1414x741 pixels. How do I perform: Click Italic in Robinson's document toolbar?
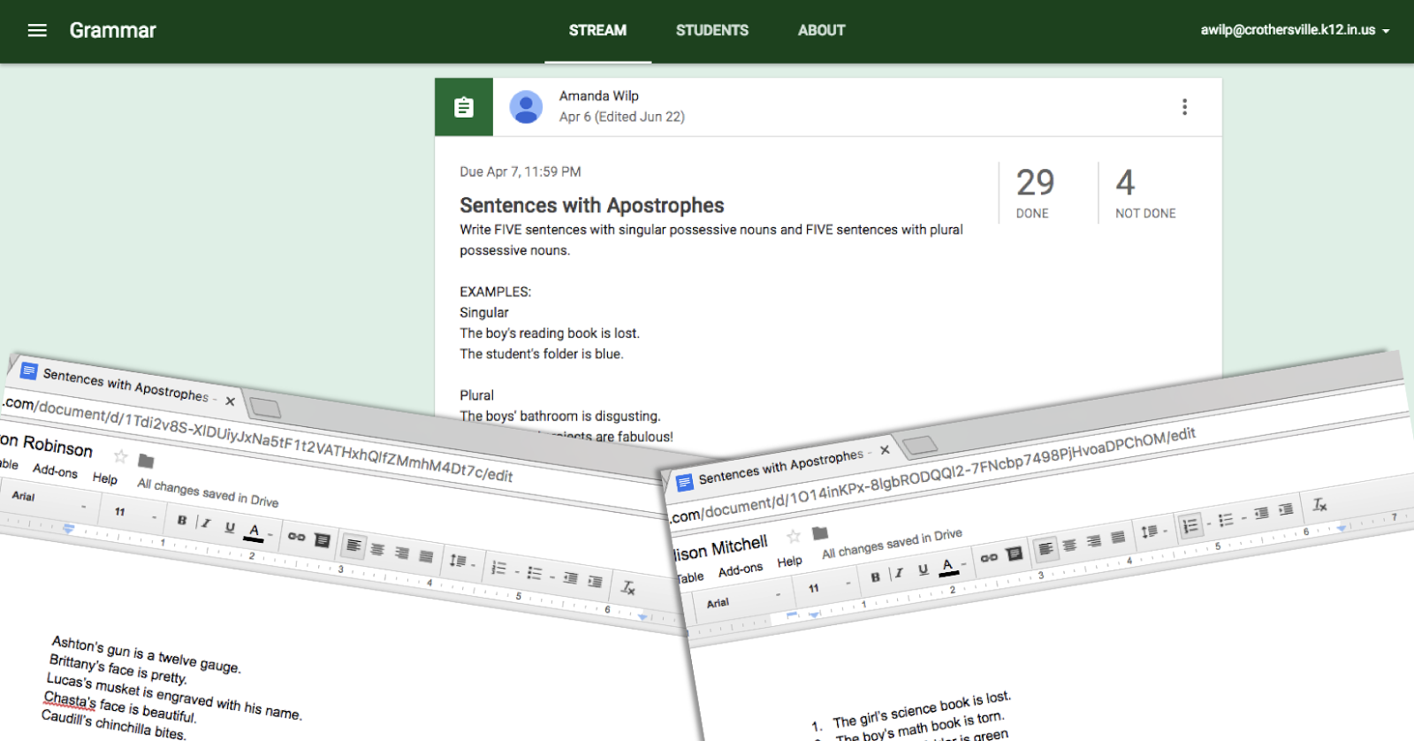click(x=205, y=523)
